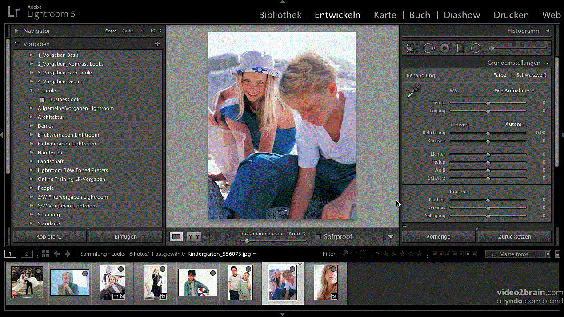Filter by the red color label
The image size is (564, 317).
tap(435, 254)
